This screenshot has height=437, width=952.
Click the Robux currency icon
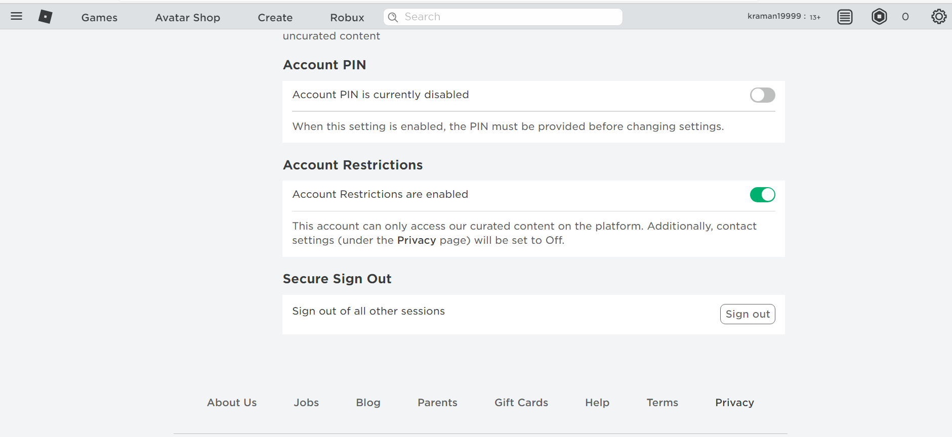(x=879, y=17)
